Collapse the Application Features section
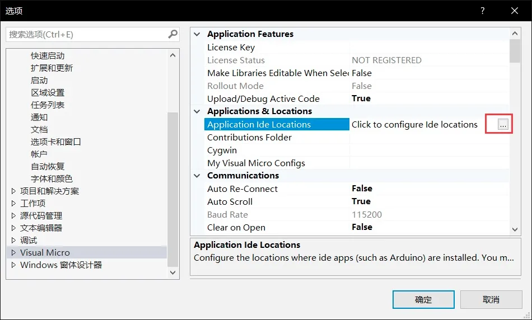The image size is (532, 320). [x=197, y=34]
